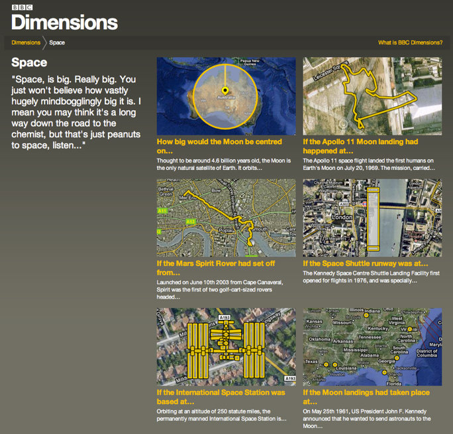Open the Moon landings USA map thumbnail

pyautogui.click(x=372, y=347)
